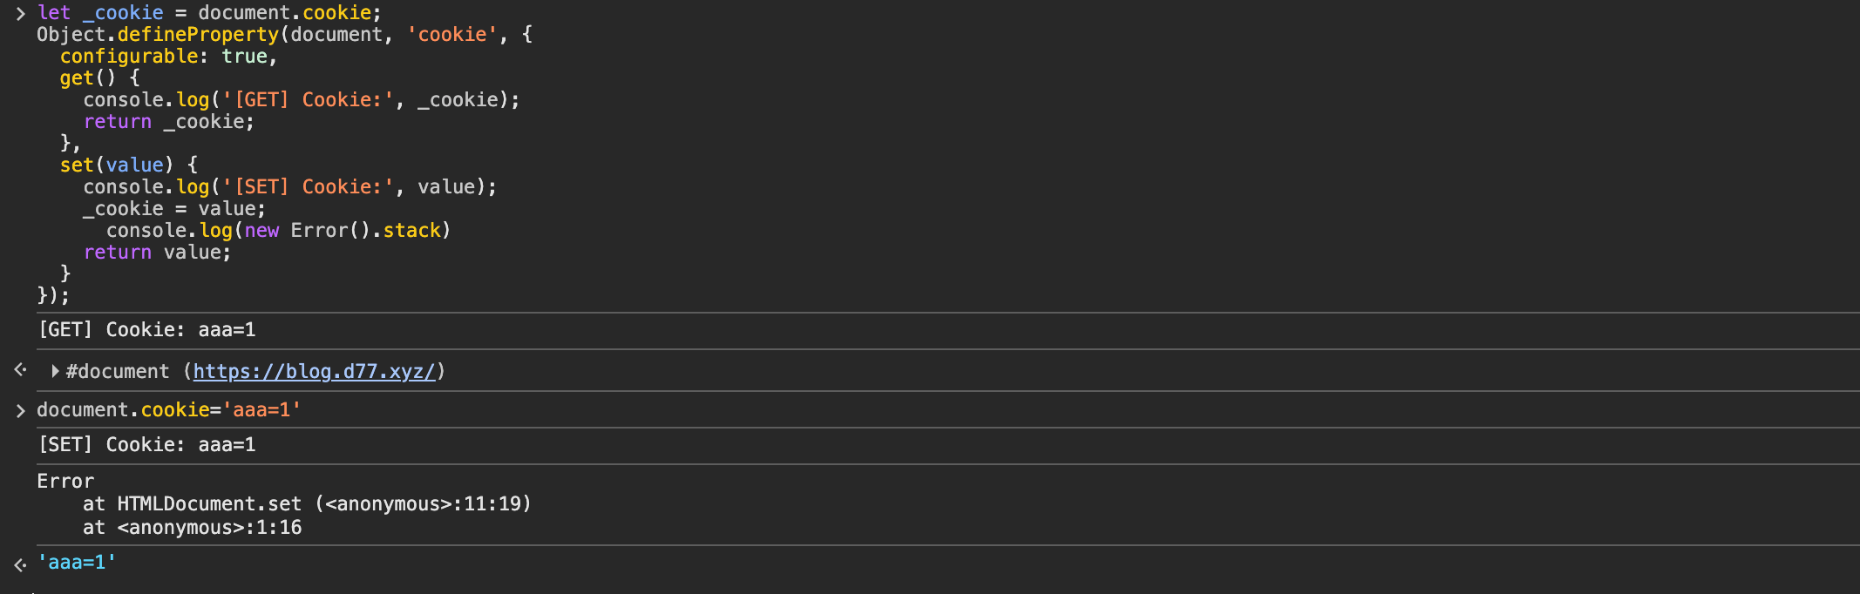The image size is (1860, 594).
Task: Expand the #document node triangle
Action: coord(55,372)
